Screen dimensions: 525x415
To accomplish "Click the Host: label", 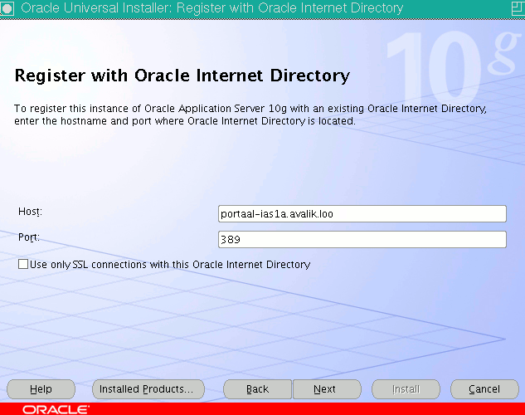I will point(30,212).
